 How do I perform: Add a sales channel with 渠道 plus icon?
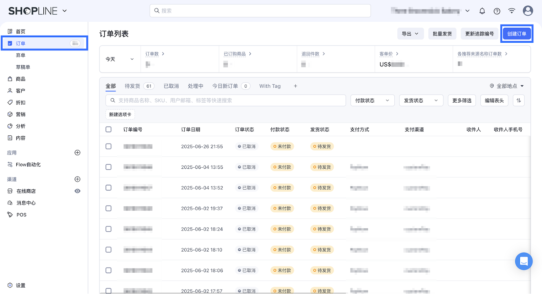pos(78,179)
